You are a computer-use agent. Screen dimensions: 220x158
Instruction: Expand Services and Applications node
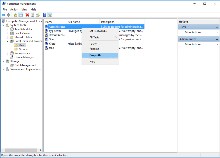(3, 69)
